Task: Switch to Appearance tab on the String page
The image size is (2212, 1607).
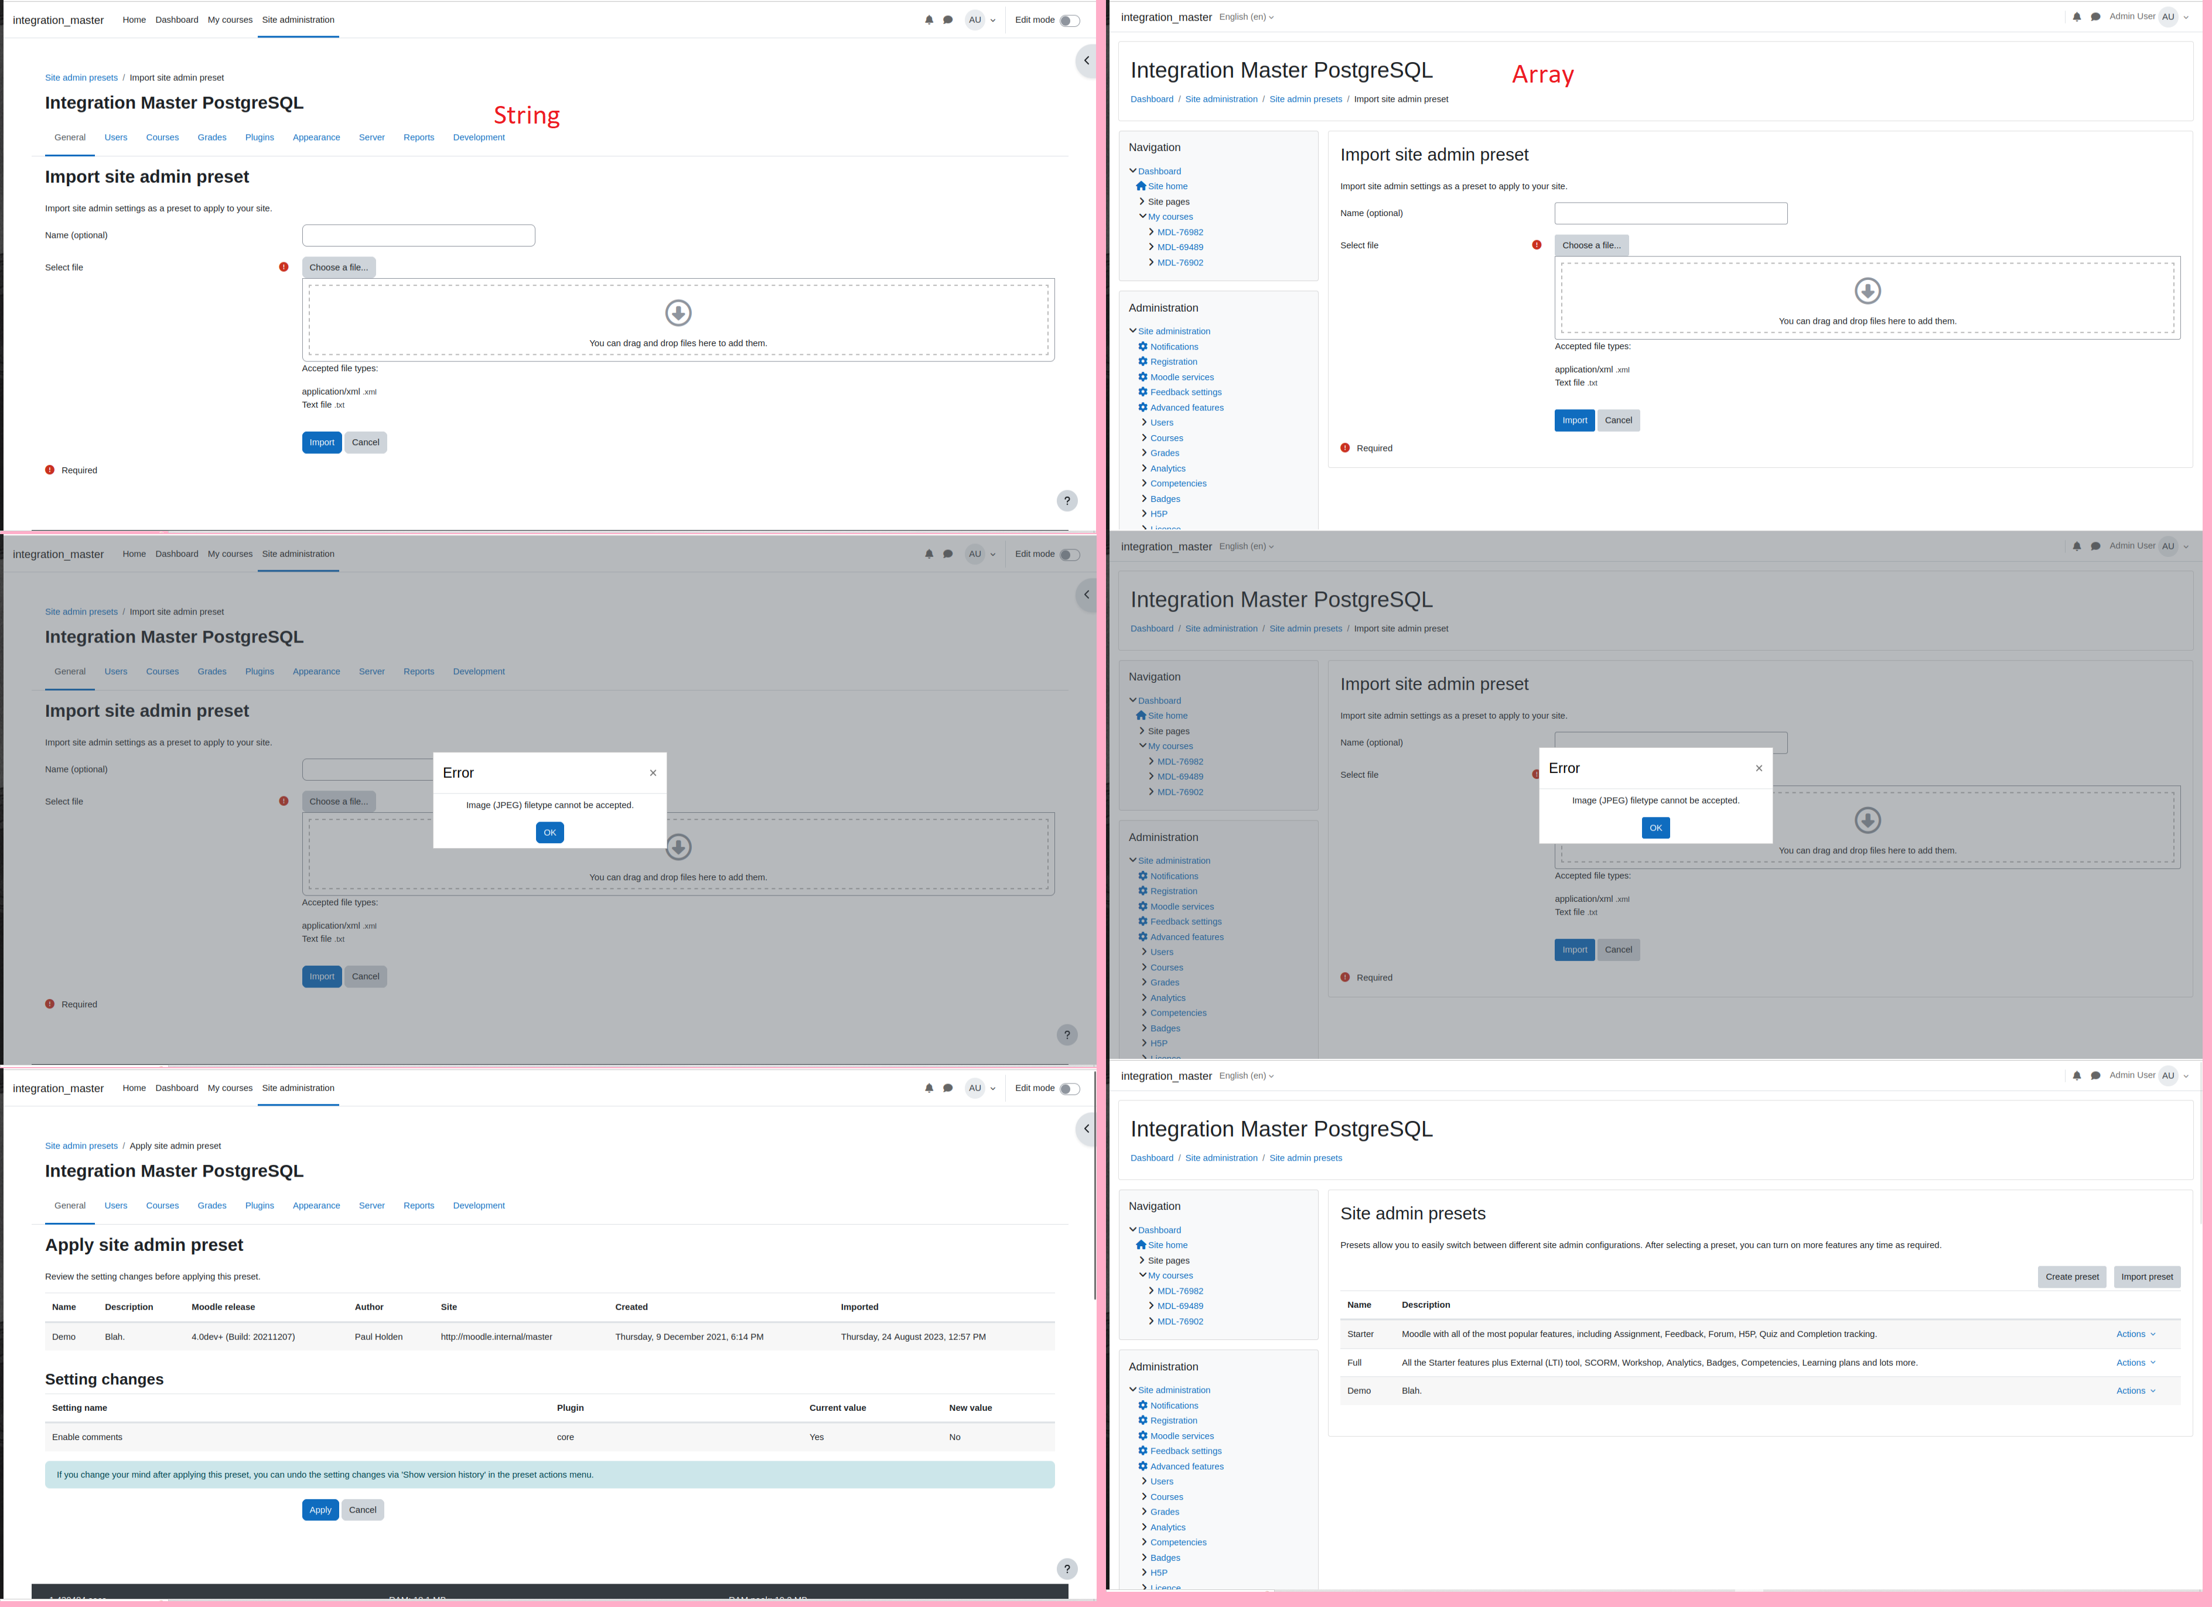Action: point(316,138)
